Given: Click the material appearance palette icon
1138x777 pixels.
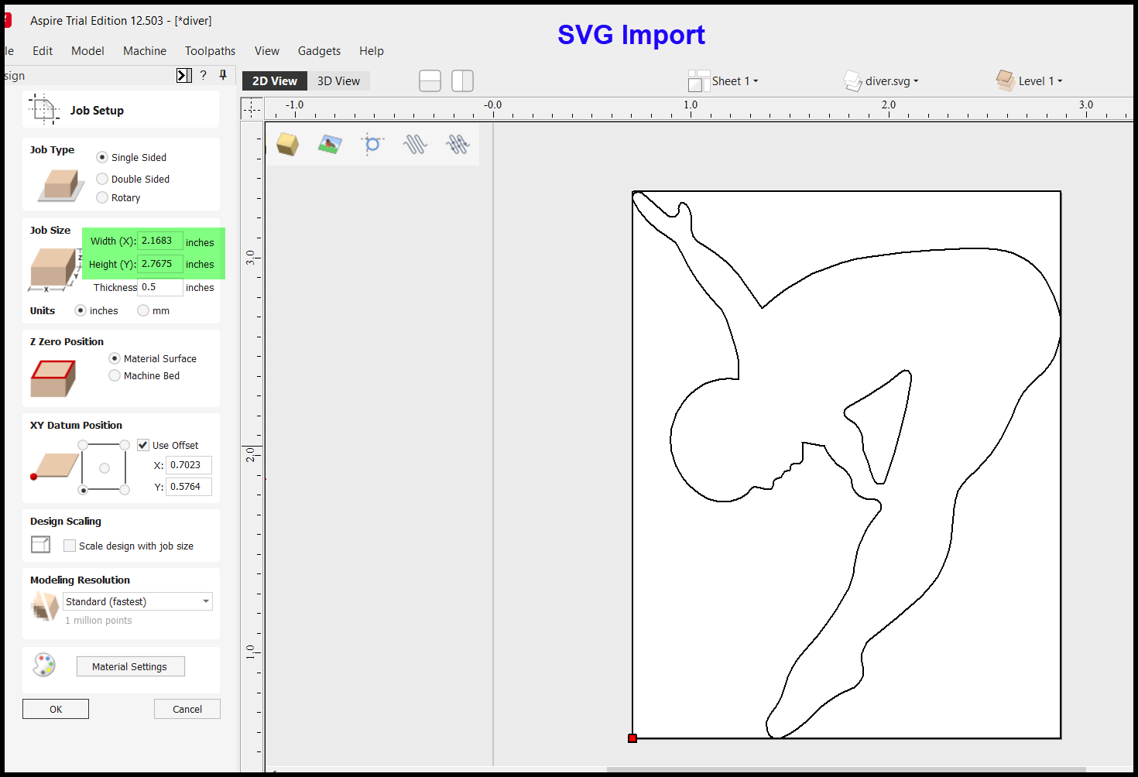Looking at the screenshot, I should click(44, 665).
